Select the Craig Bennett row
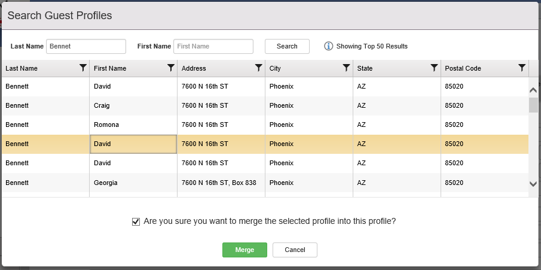The width and height of the screenshot is (541, 270). [x=265, y=105]
